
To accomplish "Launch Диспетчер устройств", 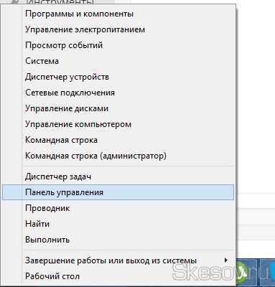I will pyautogui.click(x=118, y=77).
